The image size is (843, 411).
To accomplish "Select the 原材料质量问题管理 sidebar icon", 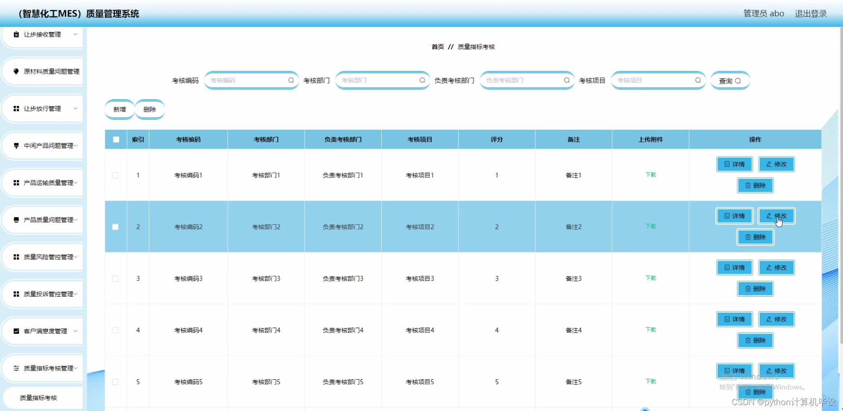I will coord(16,71).
